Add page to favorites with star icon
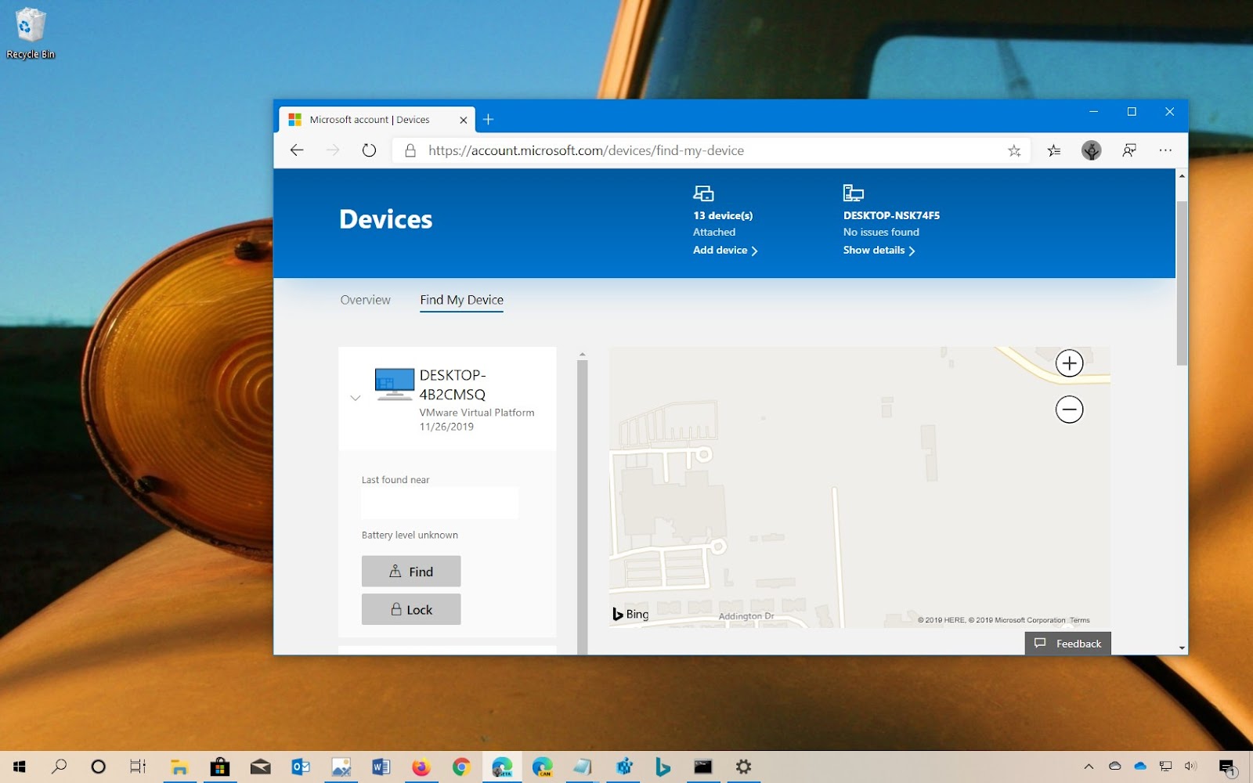This screenshot has width=1253, height=783. [1014, 150]
